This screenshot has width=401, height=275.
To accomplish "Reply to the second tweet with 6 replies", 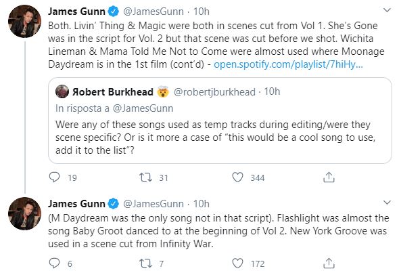I will coord(54,263).
